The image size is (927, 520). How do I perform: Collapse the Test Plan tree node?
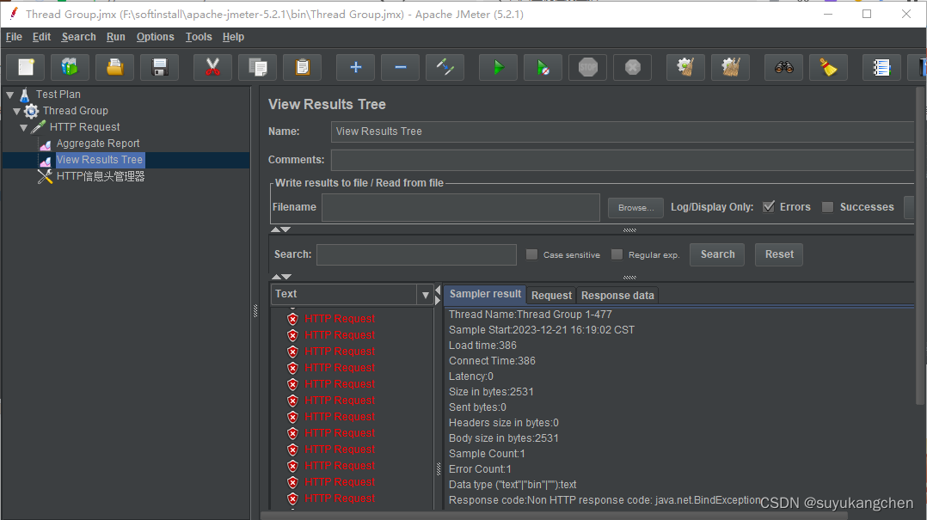[10, 95]
